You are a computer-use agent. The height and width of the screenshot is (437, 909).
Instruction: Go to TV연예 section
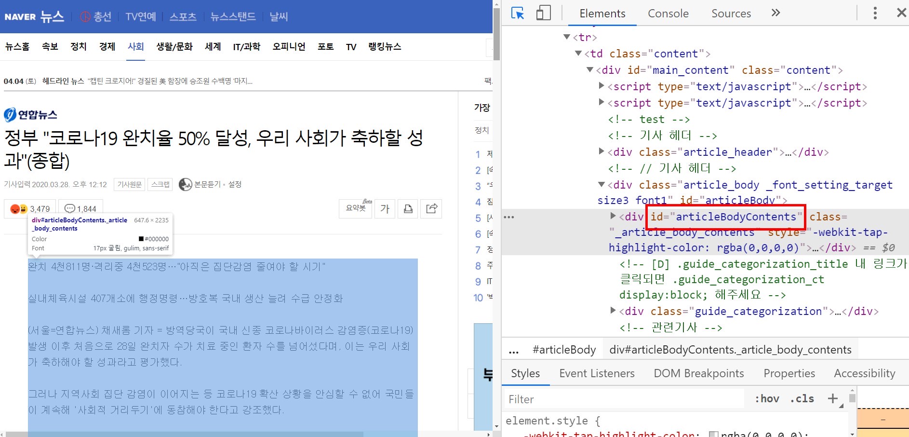(141, 17)
